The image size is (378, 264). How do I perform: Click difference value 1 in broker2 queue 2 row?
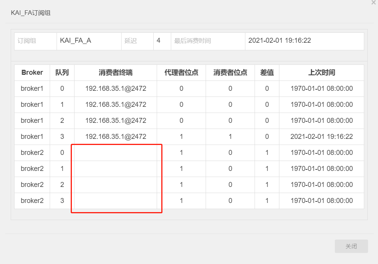(267, 185)
